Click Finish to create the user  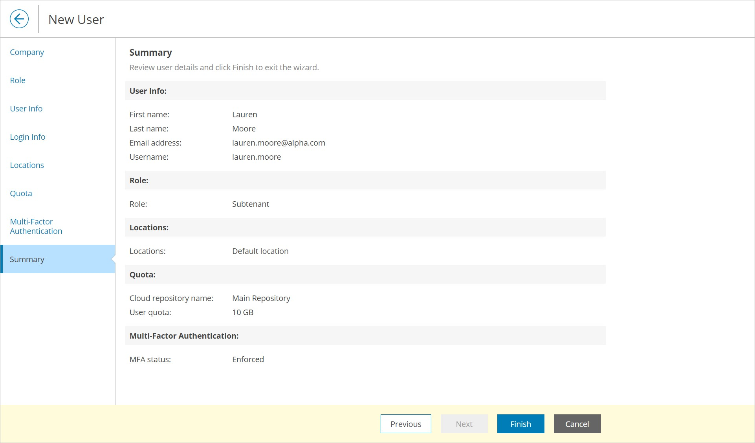(520, 424)
